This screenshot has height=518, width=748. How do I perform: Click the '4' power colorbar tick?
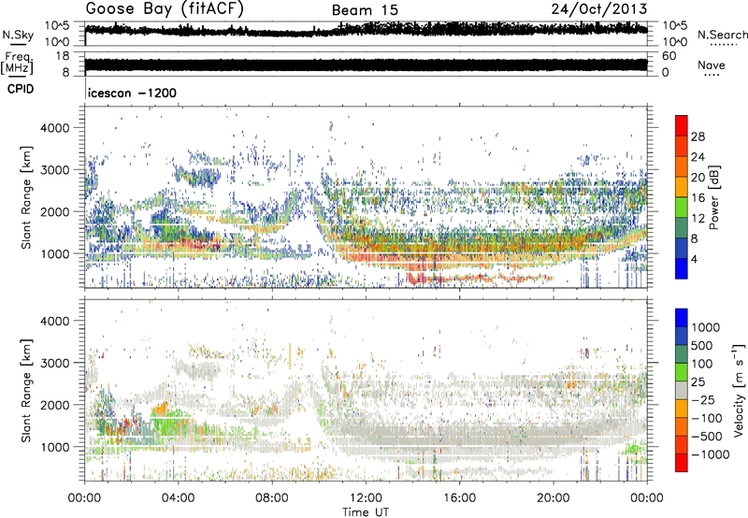pyautogui.click(x=695, y=259)
